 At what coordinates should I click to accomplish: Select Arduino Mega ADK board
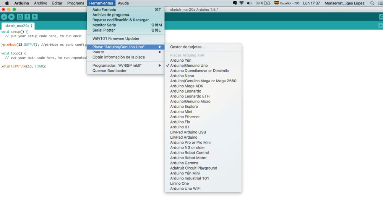tap(203, 86)
